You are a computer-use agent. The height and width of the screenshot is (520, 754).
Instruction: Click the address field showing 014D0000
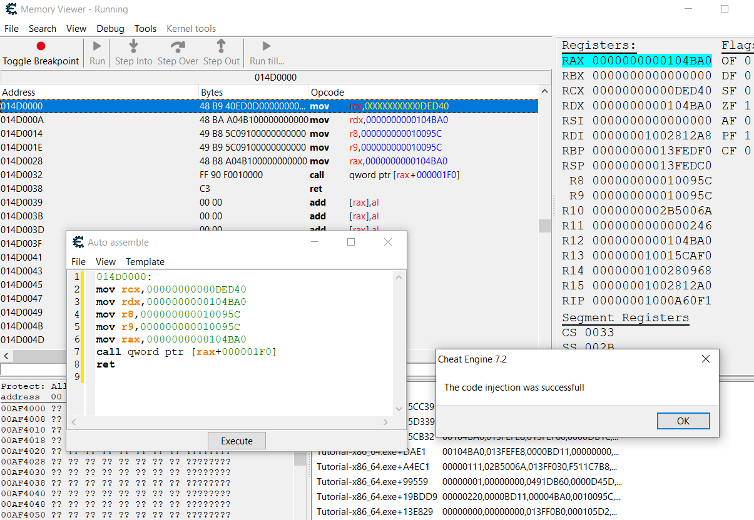[275, 76]
